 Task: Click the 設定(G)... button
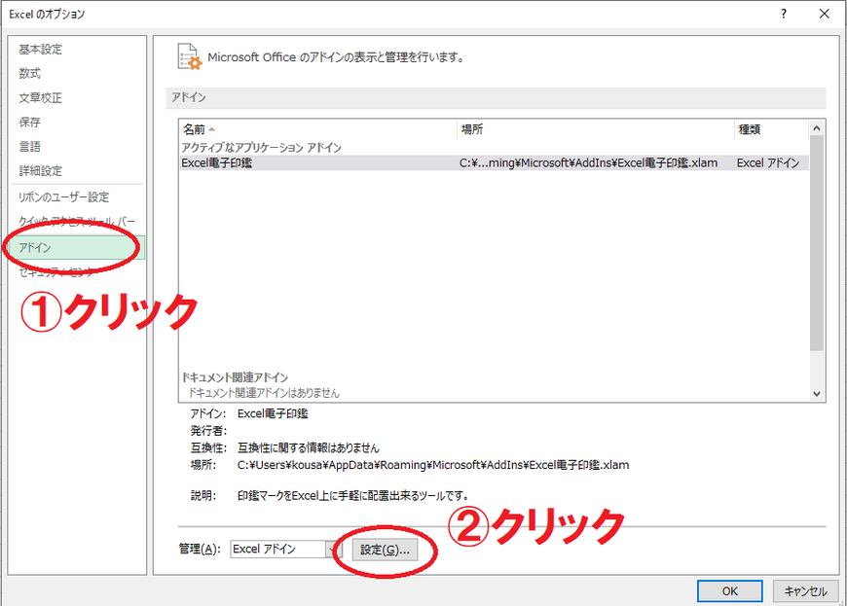[385, 550]
